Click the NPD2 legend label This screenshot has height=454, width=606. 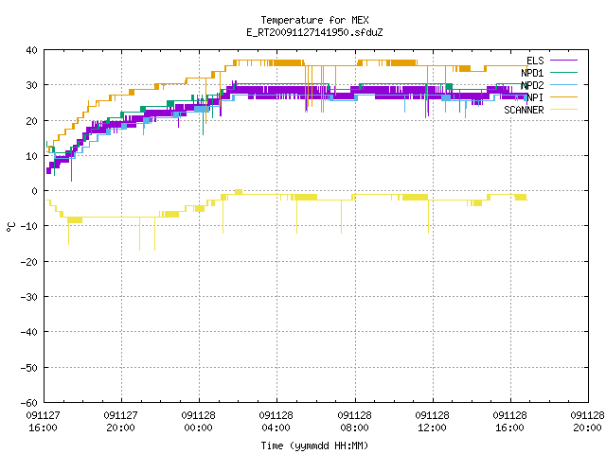[532, 85]
